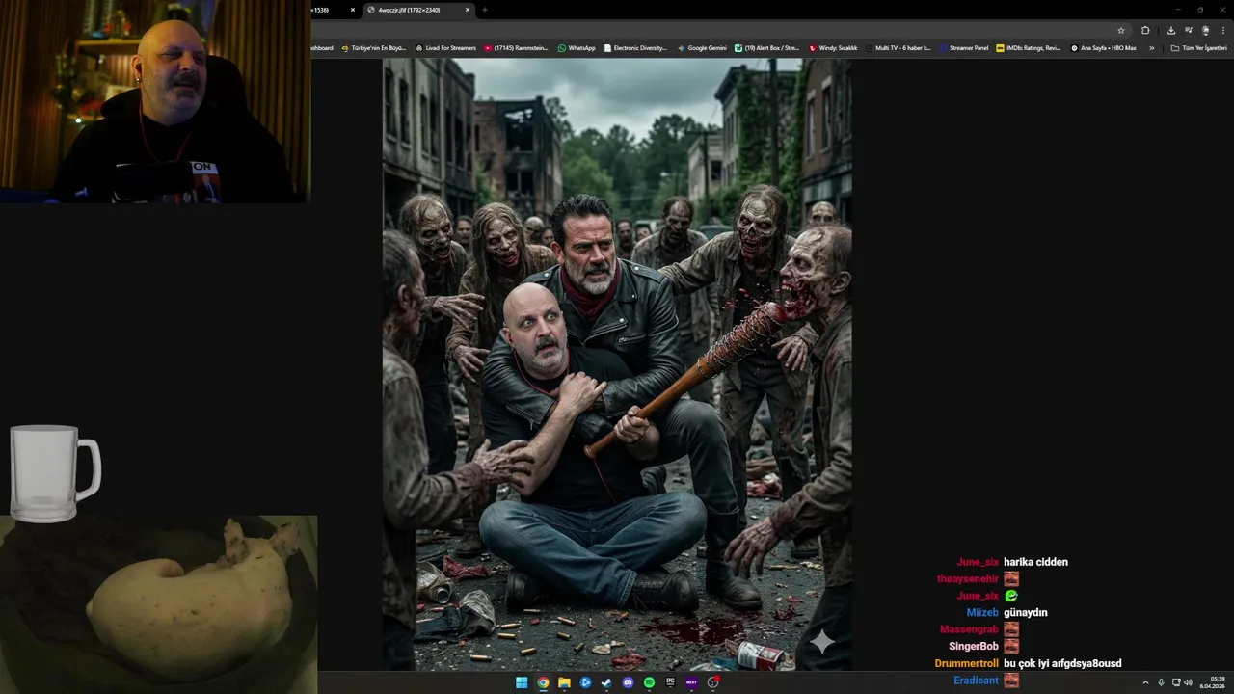
Task: Open the purple NEXT app on taskbar
Action: (691, 682)
